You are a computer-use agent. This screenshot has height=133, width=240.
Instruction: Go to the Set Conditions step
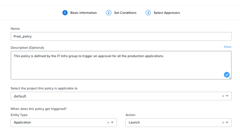click(x=125, y=13)
